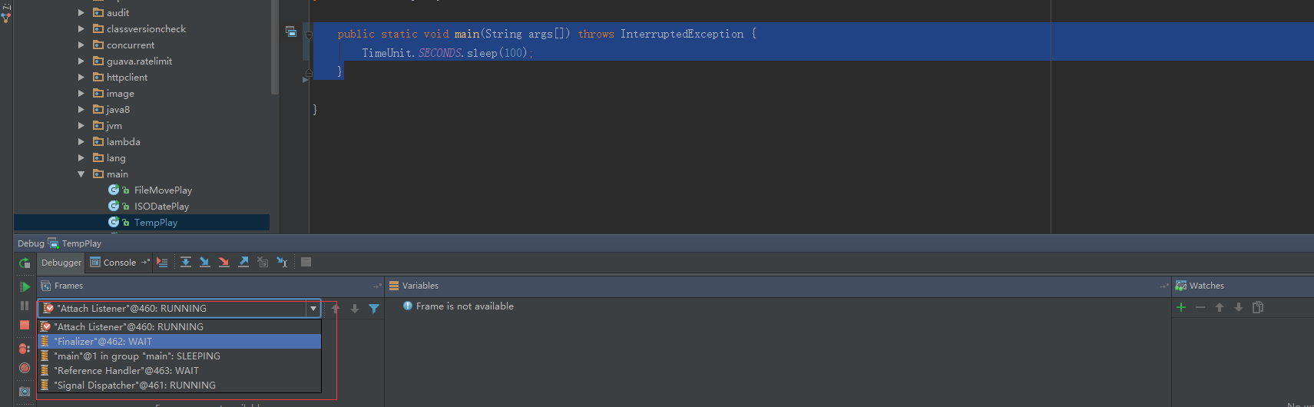Click the Console tab's restore-layout pin icon
The height and width of the screenshot is (407, 1314).
coord(145,262)
